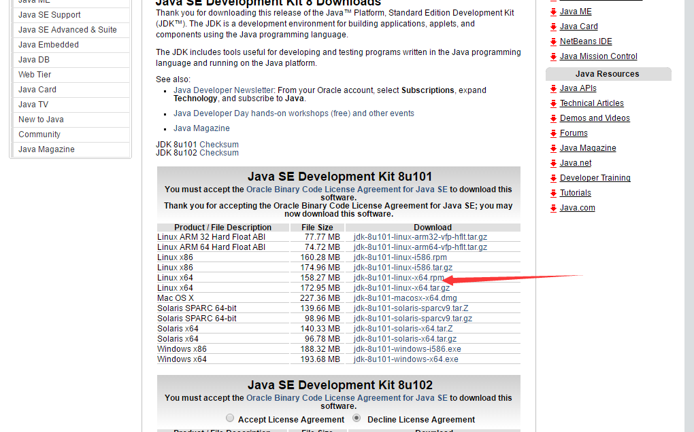Image resolution: width=694 pixels, height=432 pixels.
Task: Click the red arrow icon beside Java.net
Action: click(x=553, y=164)
